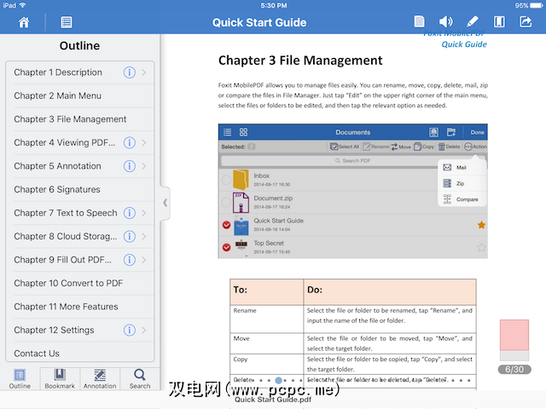Switch to the Outline tab
This screenshot has width=546, height=409.
(x=20, y=379)
